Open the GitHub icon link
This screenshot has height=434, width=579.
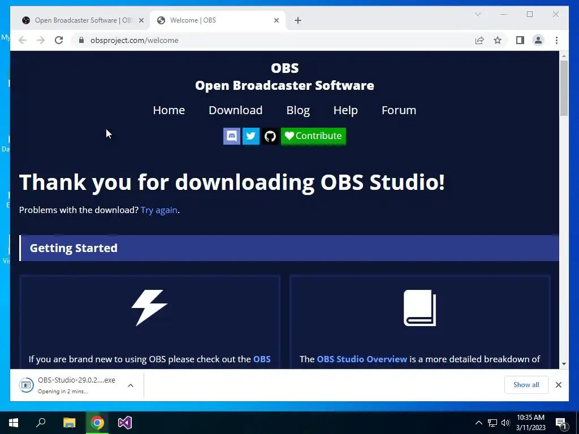270,136
